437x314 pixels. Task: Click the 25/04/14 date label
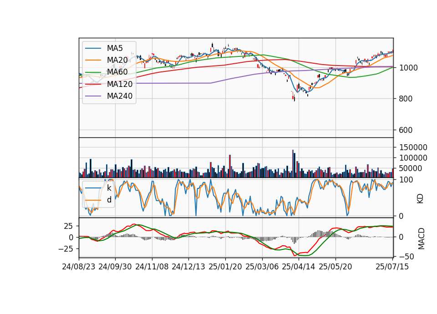pyautogui.click(x=299, y=267)
